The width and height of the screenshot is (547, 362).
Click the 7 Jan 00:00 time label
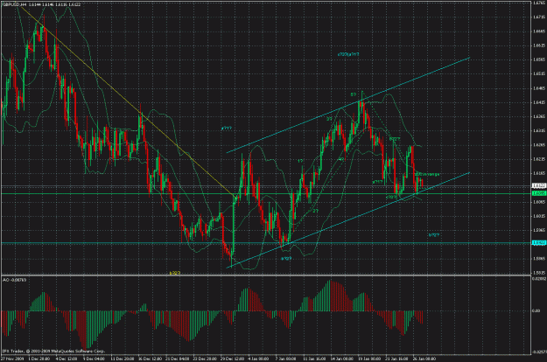click(285, 359)
